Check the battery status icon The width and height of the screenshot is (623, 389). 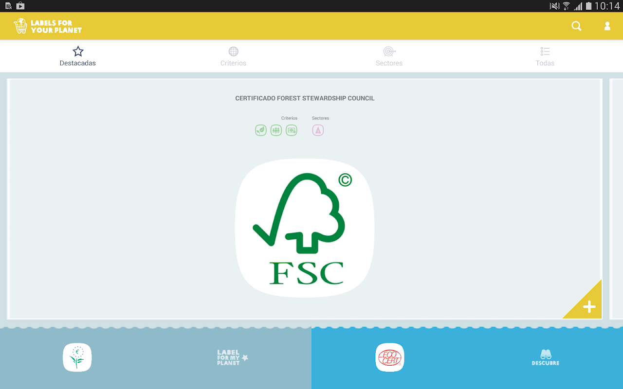[589, 6]
